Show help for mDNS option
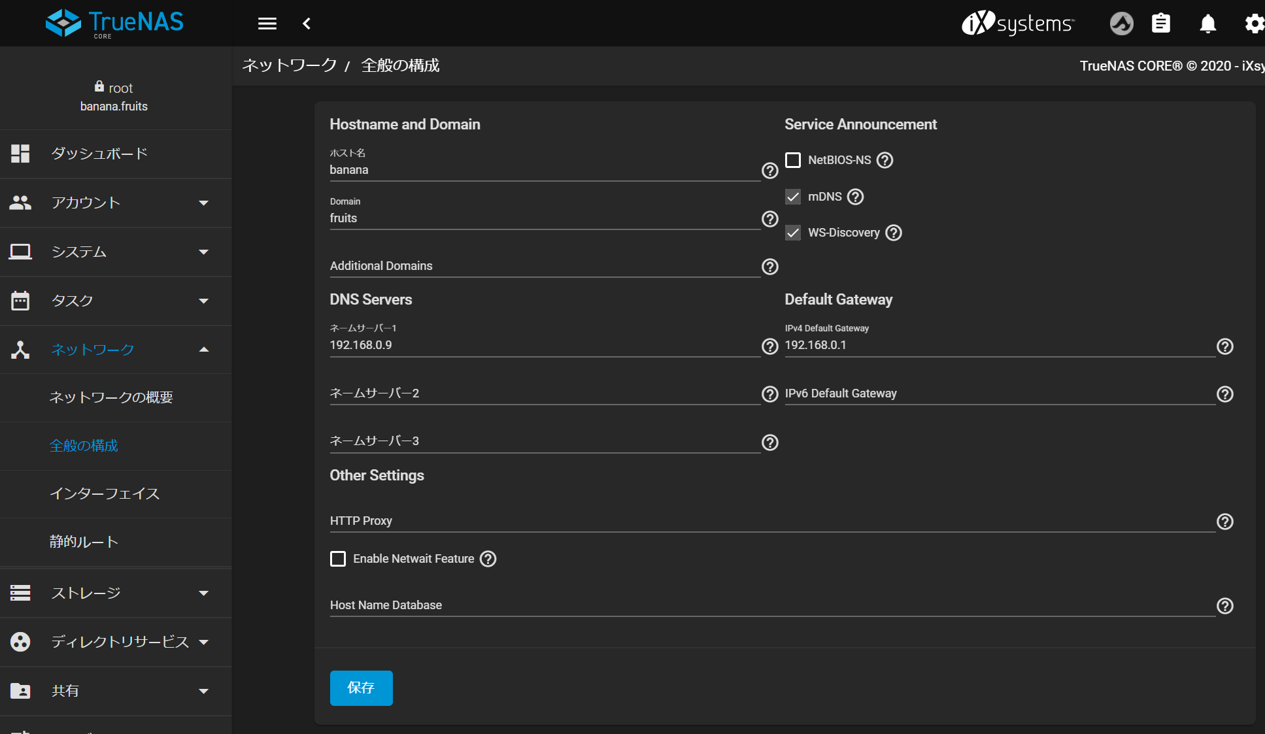1265x734 pixels. [x=855, y=197]
